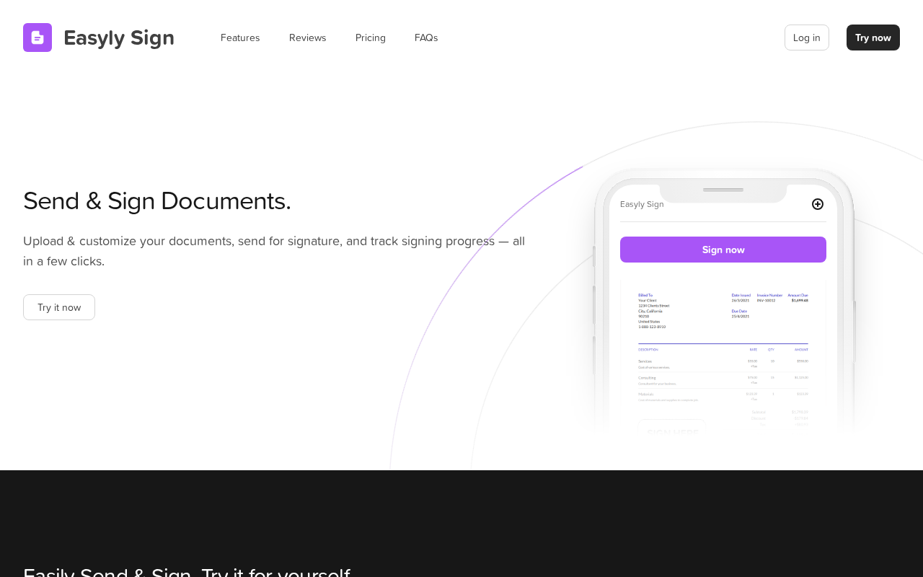Viewport: 923px width, 577px height.
Task: Click the Send & Sign Documents headline
Action: [157, 201]
